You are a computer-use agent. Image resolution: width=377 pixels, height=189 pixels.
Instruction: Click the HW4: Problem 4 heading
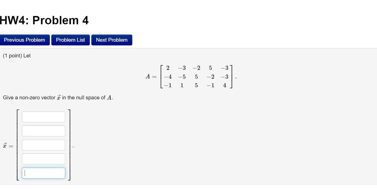[44, 20]
